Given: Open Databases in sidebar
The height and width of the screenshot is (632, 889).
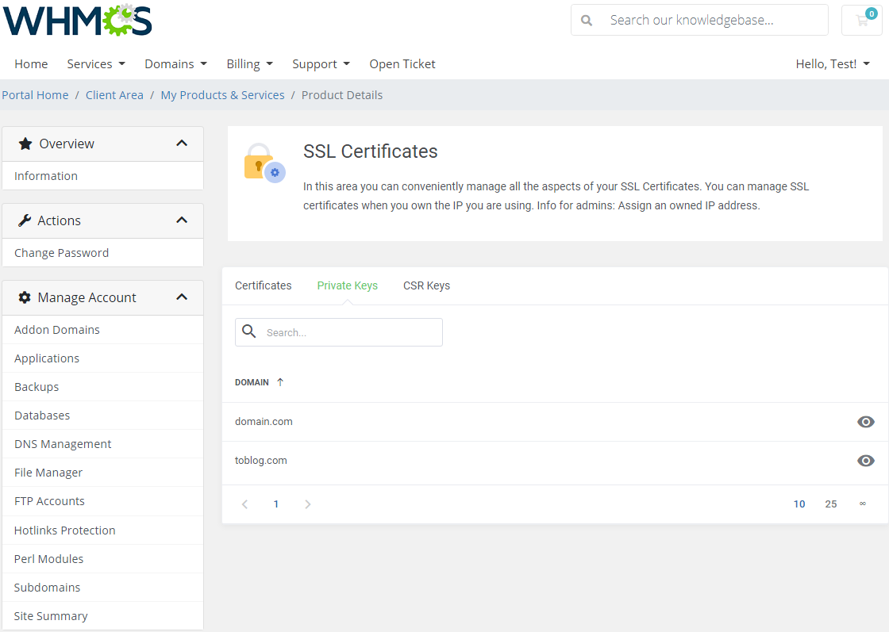Looking at the screenshot, I should 102,416.
